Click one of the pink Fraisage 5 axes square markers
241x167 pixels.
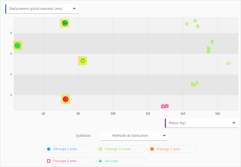[x=163, y=106]
